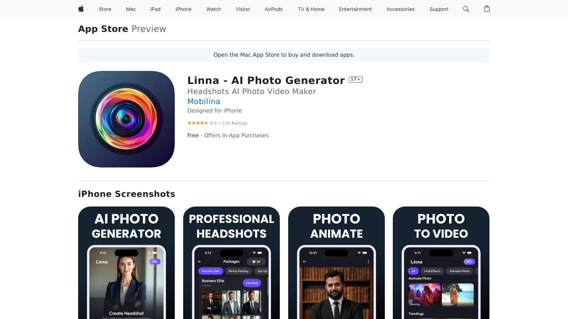568x319 pixels.
Task: Open the Watch navigation item
Action: click(214, 9)
